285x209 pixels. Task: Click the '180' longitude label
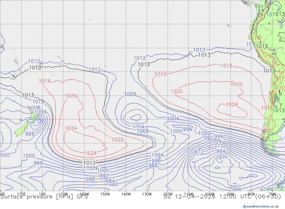[x=42, y=194]
